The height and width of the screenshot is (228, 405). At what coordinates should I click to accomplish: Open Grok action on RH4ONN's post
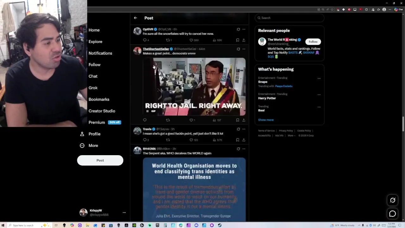(238, 149)
